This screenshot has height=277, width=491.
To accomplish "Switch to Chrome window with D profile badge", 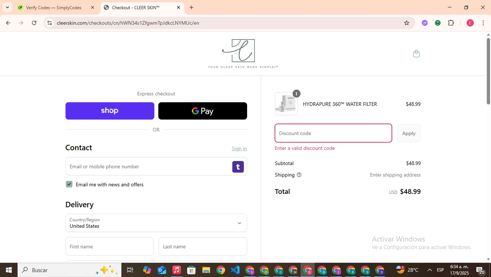I will pyautogui.click(x=380, y=270).
